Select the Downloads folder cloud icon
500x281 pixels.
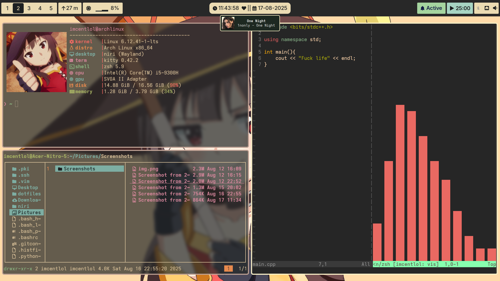(15, 200)
